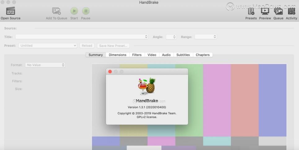299x150 pixels.
Task: Click the Version 1.3.1 text in About dialog
Action: pyautogui.click(x=147, y=107)
